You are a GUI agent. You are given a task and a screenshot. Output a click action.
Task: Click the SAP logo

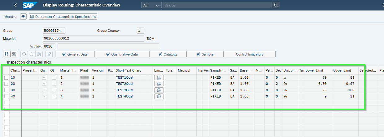(30, 5)
